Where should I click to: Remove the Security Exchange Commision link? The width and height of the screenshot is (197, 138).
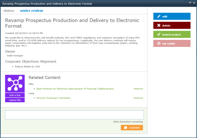138,98
